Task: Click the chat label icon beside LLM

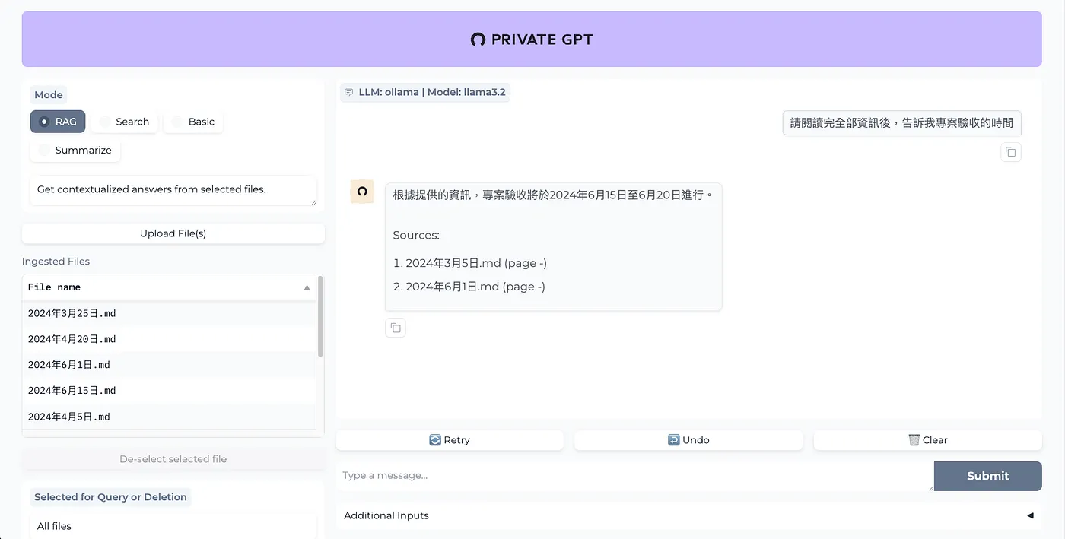Action: point(349,92)
